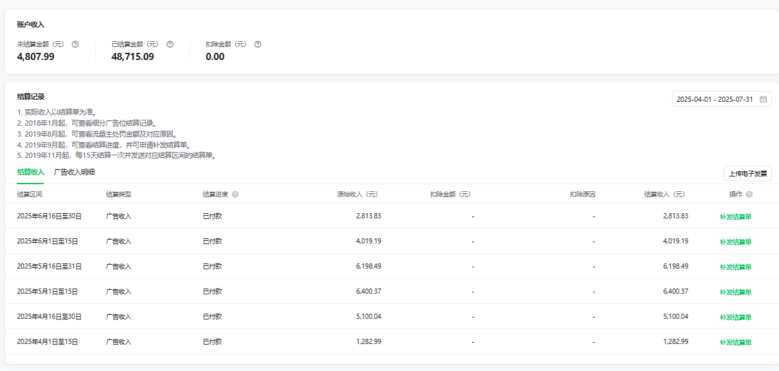Click 补发结算单 for May 16–31 period

736,267
